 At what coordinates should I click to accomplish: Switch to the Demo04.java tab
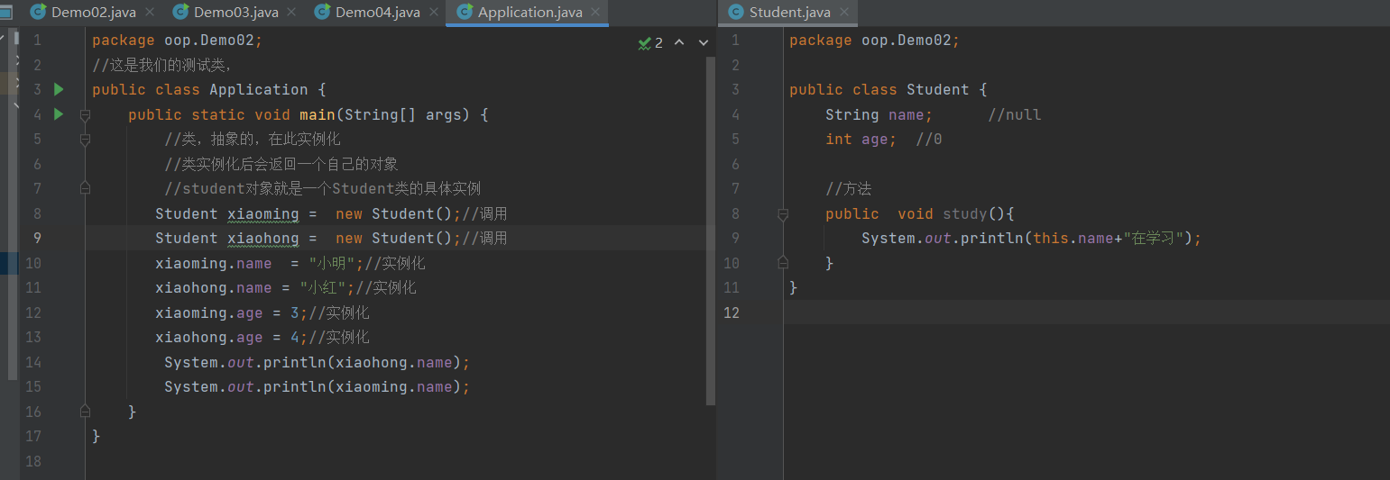(377, 13)
